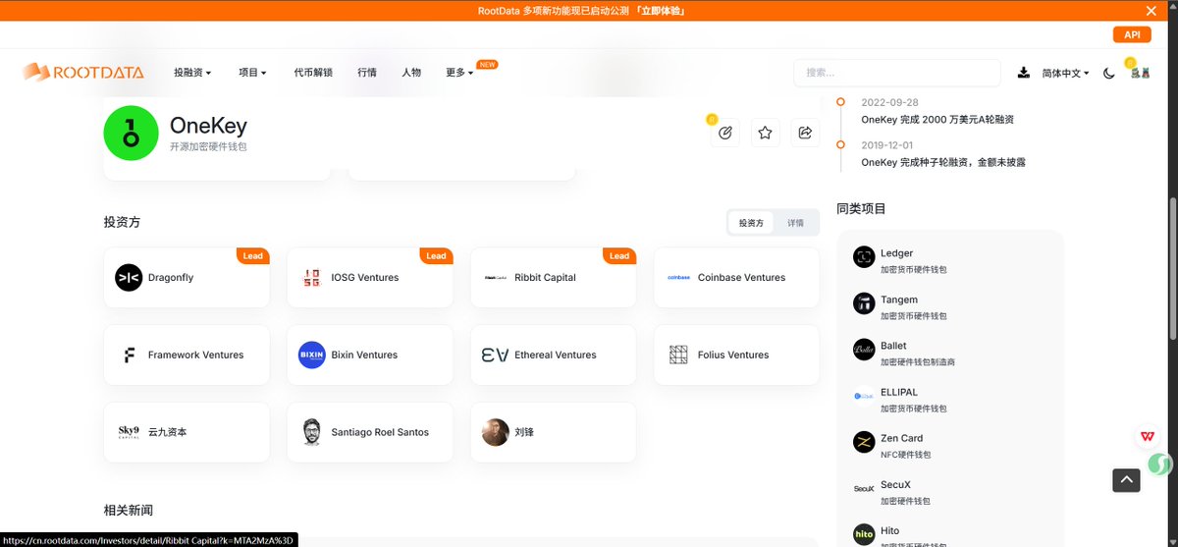Open 行情 nav item
Viewport: 1178px width, 547px height.
367,73
